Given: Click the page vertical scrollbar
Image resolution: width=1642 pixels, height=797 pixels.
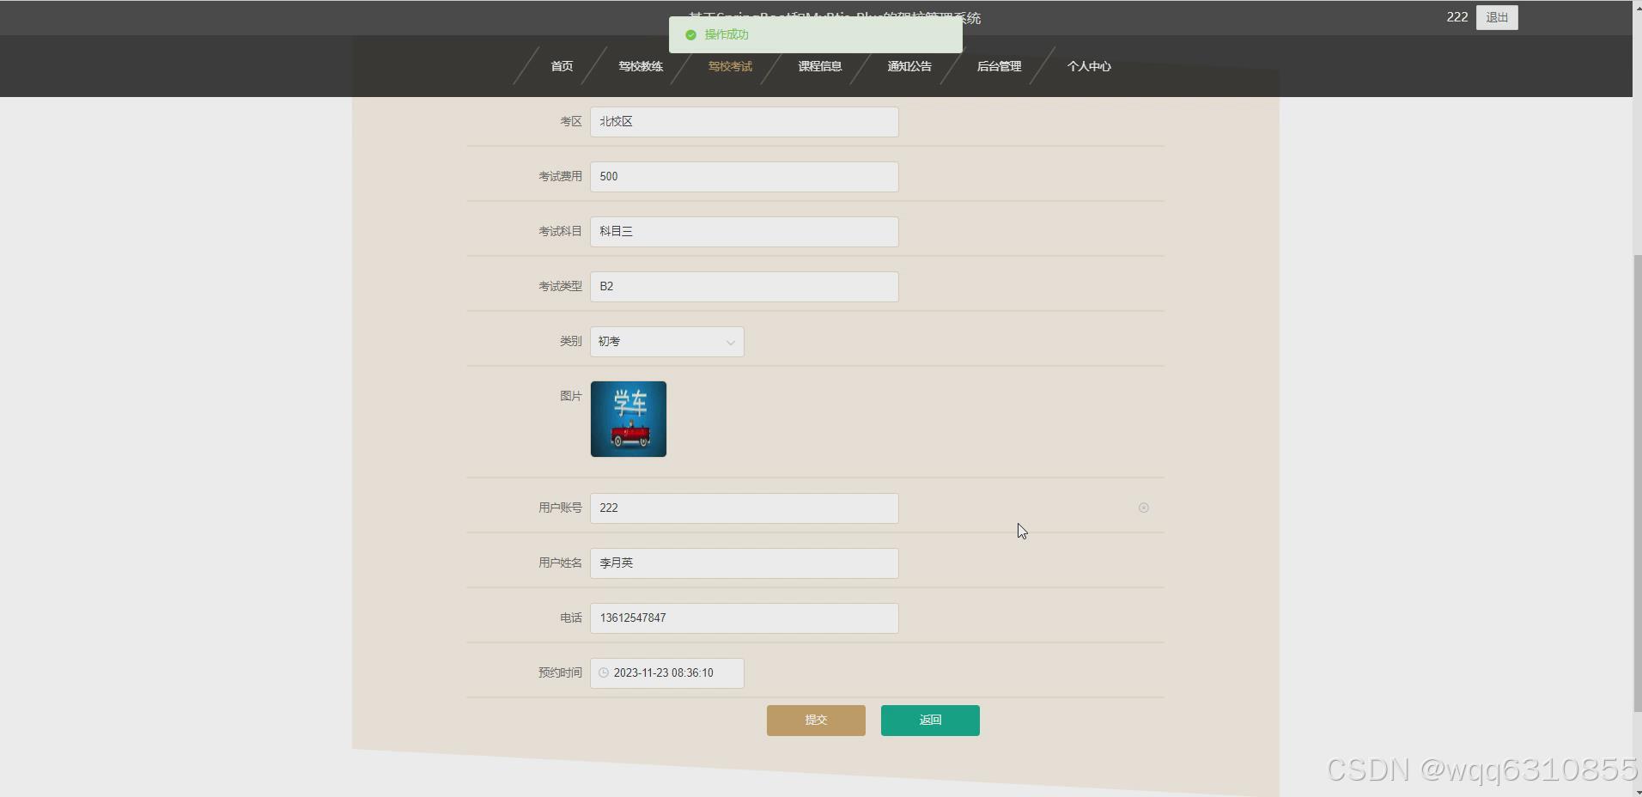Looking at the screenshot, I should pyautogui.click(x=1637, y=484).
